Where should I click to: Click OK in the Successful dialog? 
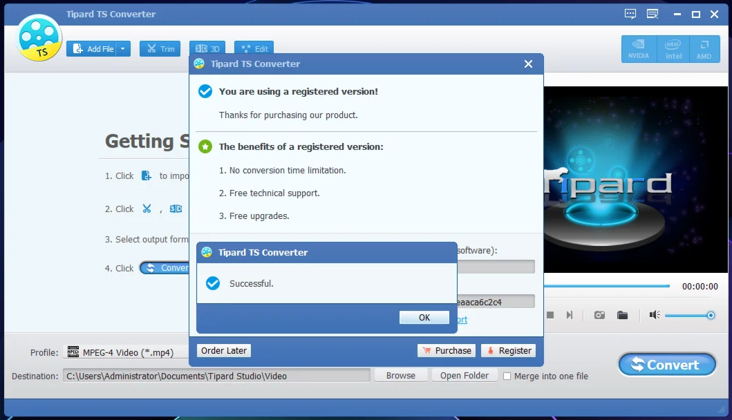(x=424, y=317)
